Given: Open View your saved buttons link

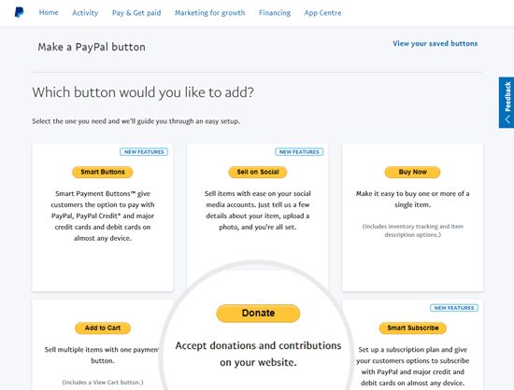Looking at the screenshot, I should [435, 44].
